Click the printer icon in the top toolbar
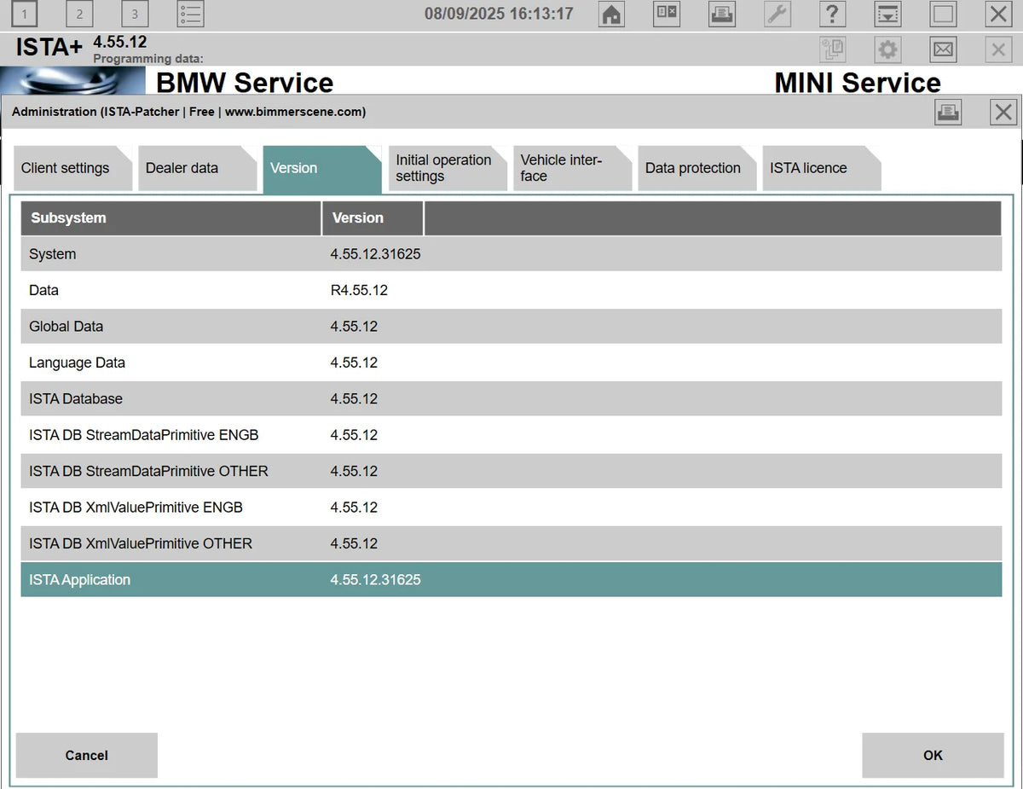1023x789 pixels. [722, 14]
